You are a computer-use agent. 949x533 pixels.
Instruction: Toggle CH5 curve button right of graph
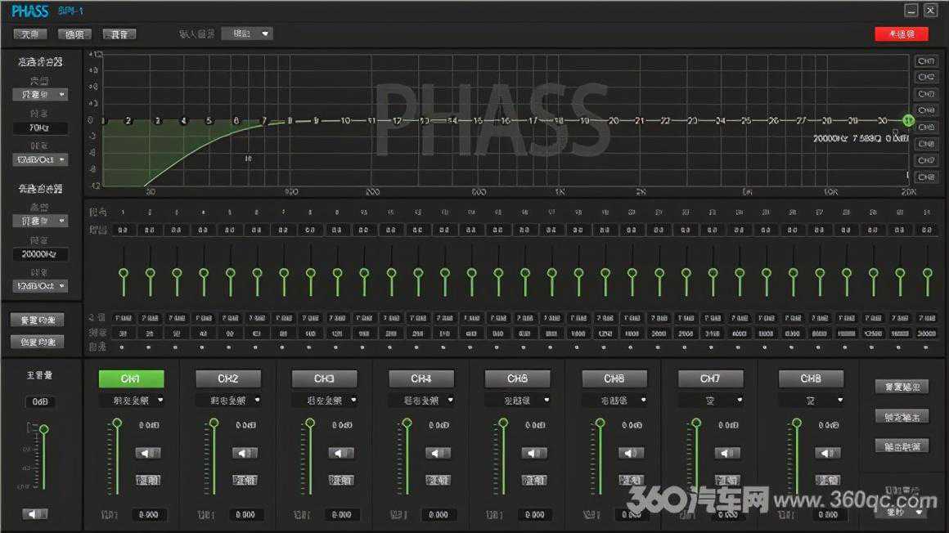[x=925, y=128]
